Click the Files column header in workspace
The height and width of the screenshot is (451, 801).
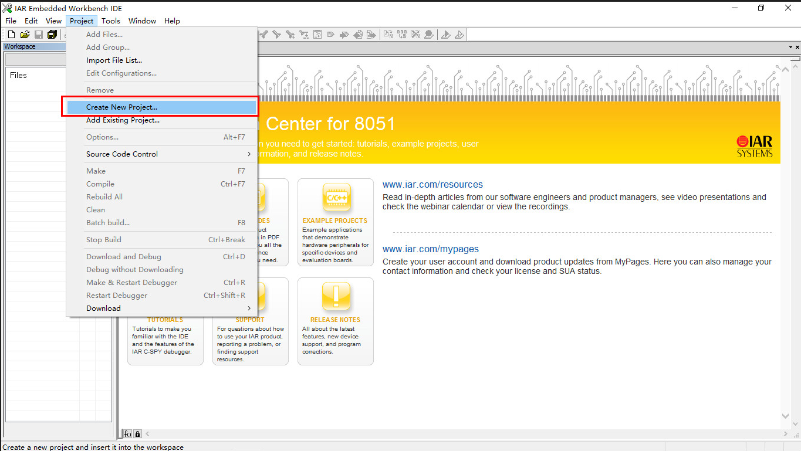[18, 75]
